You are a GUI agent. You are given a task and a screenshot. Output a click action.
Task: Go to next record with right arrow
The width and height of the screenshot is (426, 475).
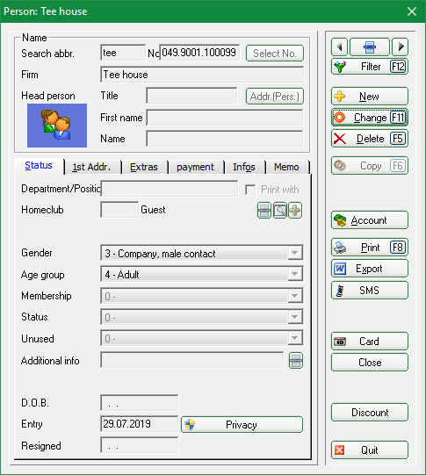click(401, 47)
